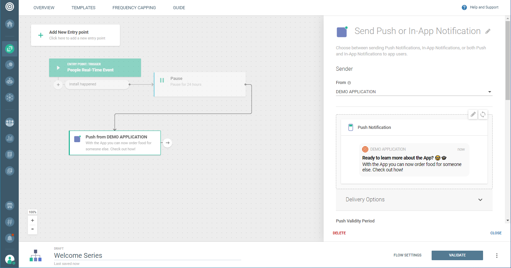Image resolution: width=511 pixels, height=268 pixels.
Task: Open the three-dot more options menu
Action: tap(497, 255)
